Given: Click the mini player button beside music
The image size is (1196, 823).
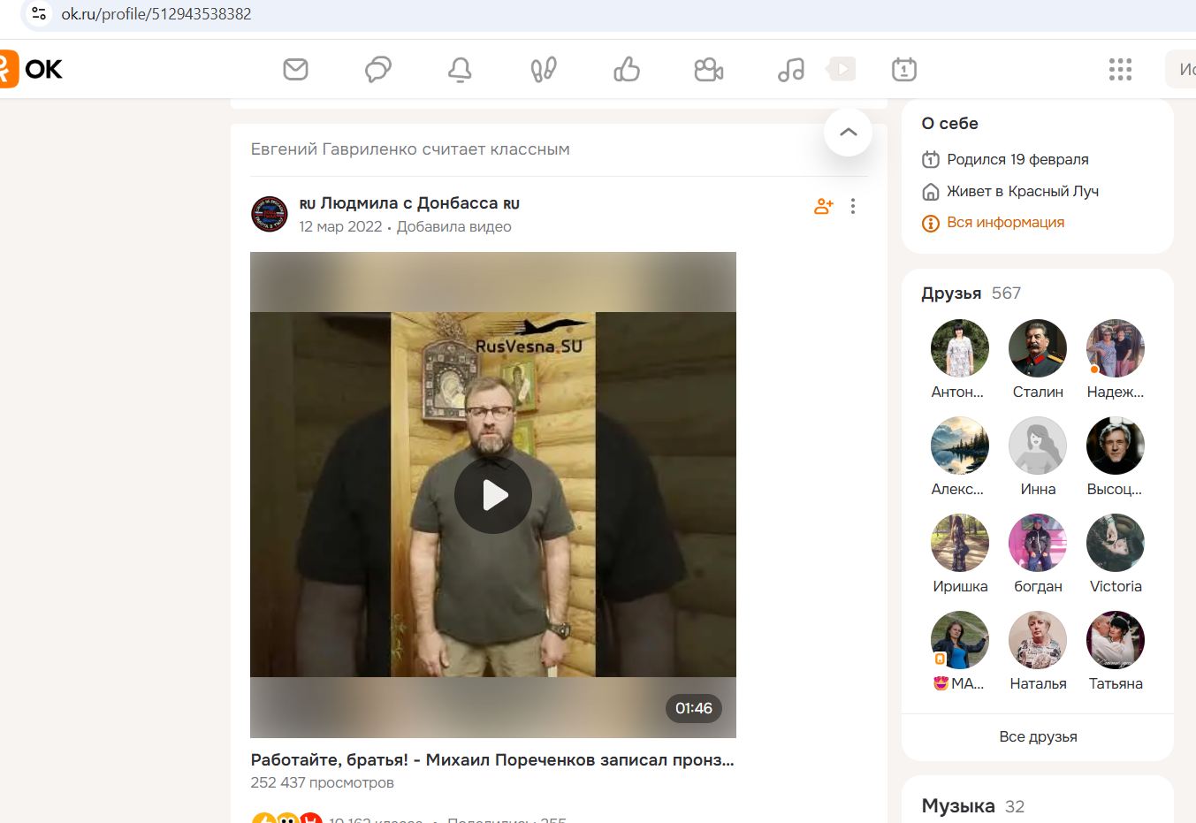Looking at the screenshot, I should tap(842, 69).
